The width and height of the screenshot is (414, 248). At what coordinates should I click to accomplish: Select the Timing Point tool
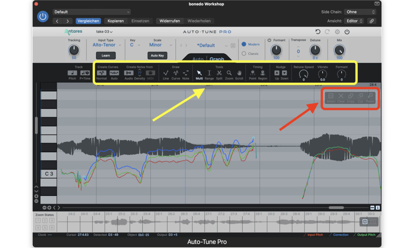tap(253, 73)
